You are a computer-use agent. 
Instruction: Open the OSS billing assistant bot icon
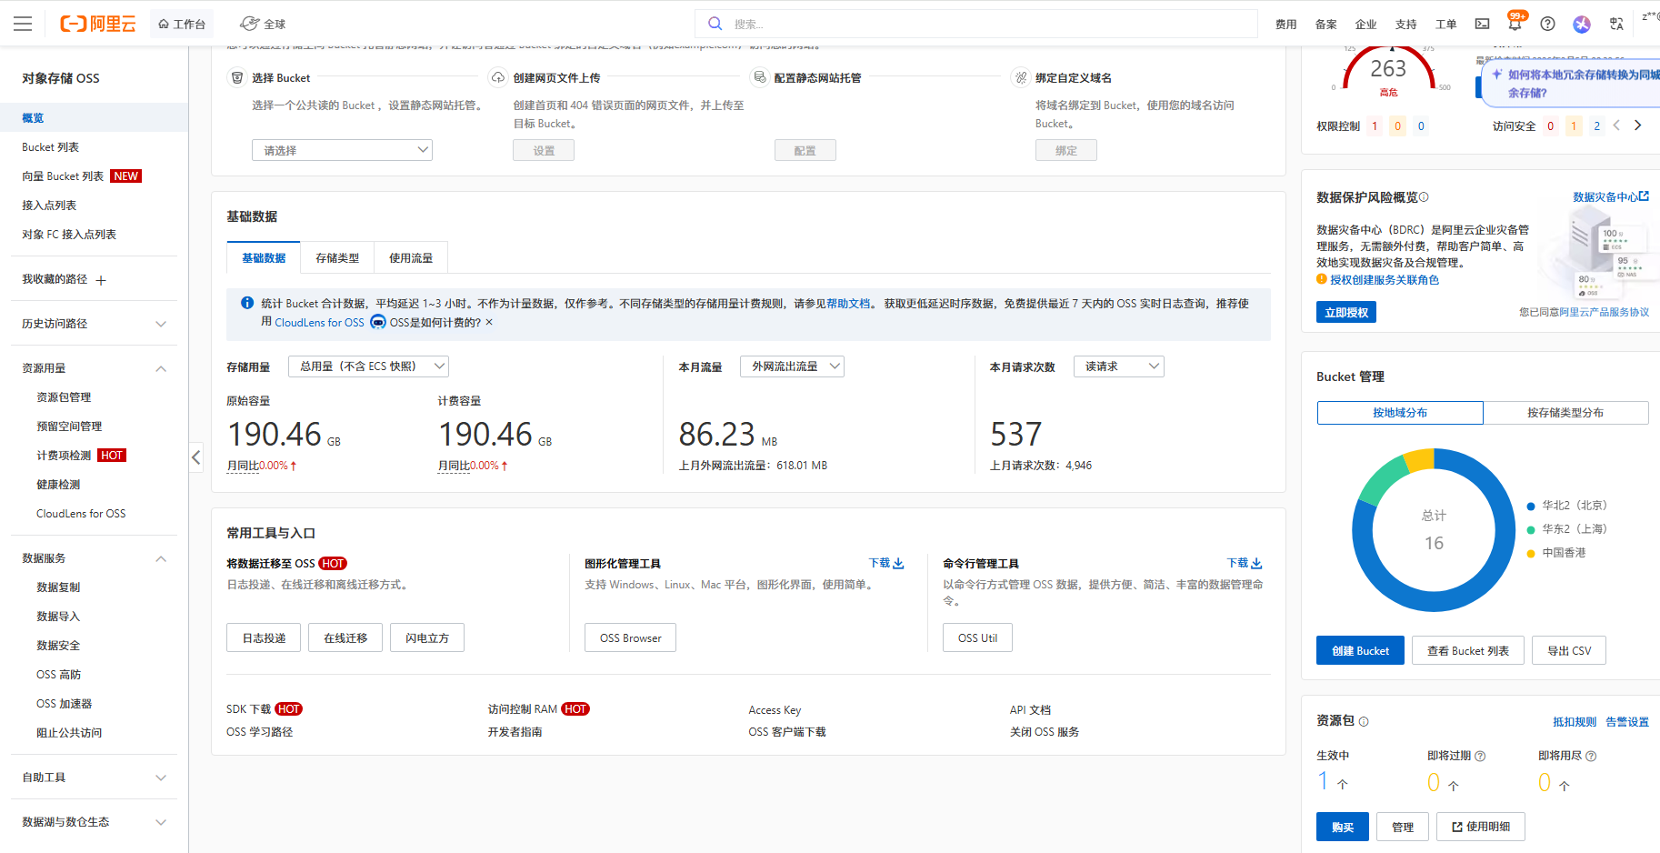point(378,322)
